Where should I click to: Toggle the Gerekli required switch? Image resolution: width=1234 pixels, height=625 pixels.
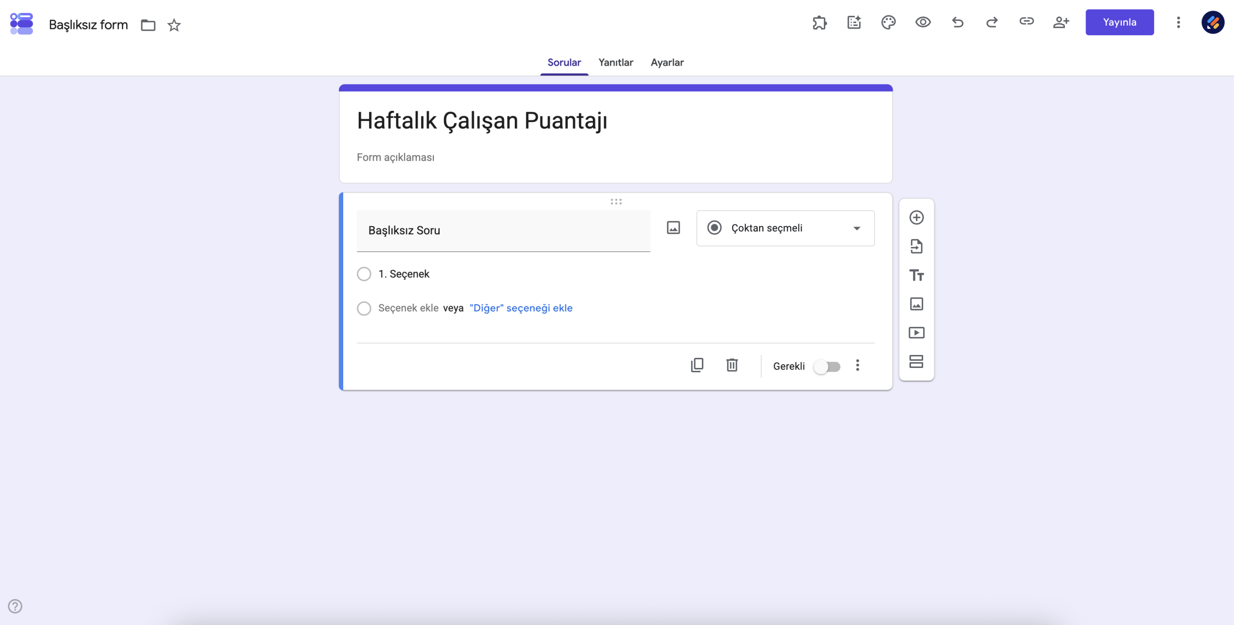tap(827, 367)
